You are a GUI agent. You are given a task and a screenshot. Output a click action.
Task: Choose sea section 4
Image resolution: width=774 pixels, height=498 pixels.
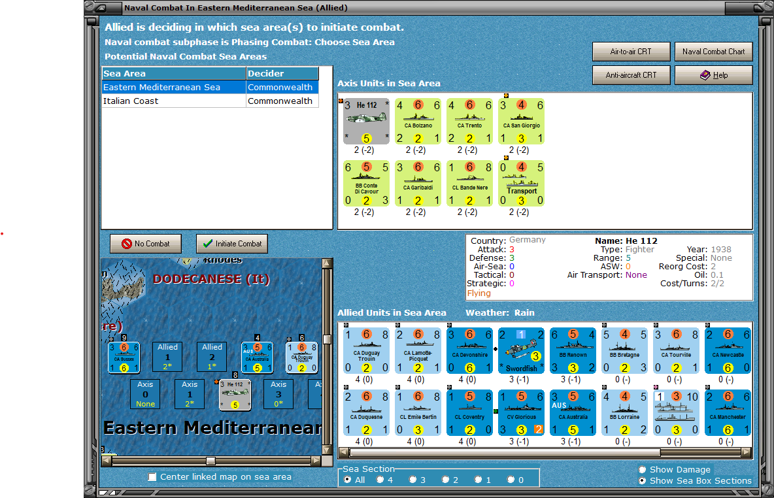380,480
